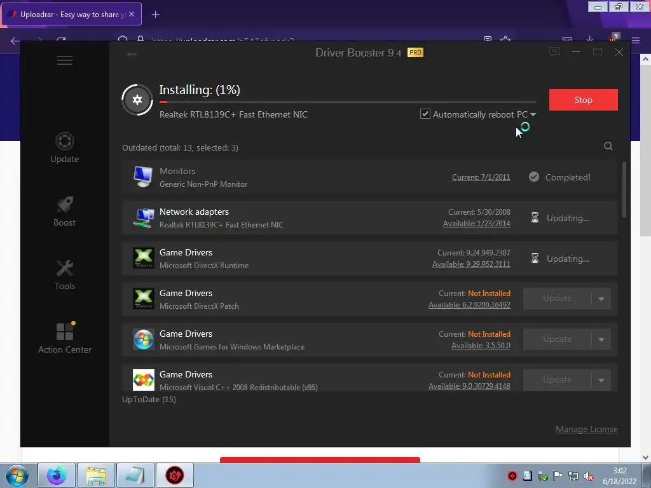Expand dropdown beside DirectX Patch Update button

601,299
